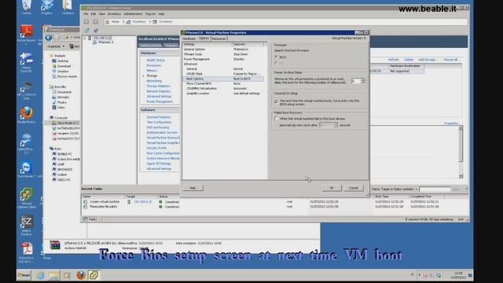The width and height of the screenshot is (503, 283).
Task: Collapse the host node in the inventory tree
Action: point(85,38)
